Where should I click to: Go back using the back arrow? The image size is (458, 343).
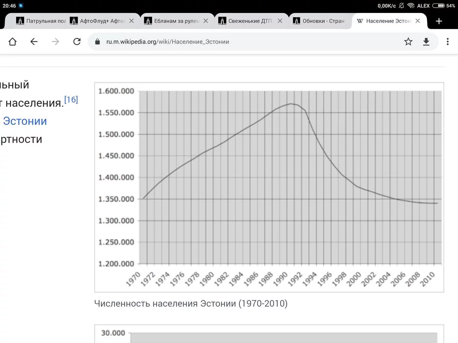point(34,42)
